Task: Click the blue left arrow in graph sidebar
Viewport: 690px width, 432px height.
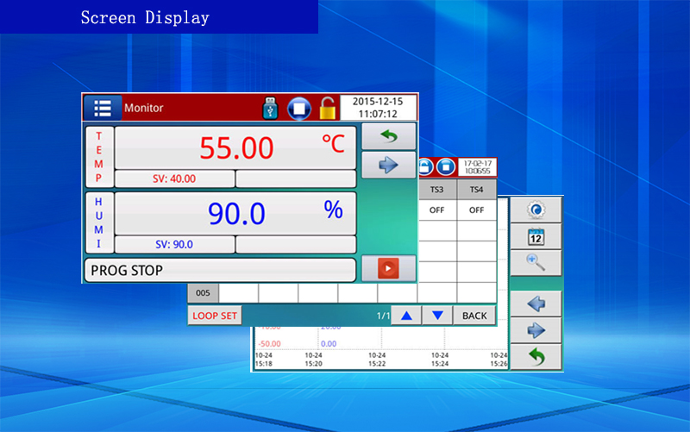Action: coord(536,304)
